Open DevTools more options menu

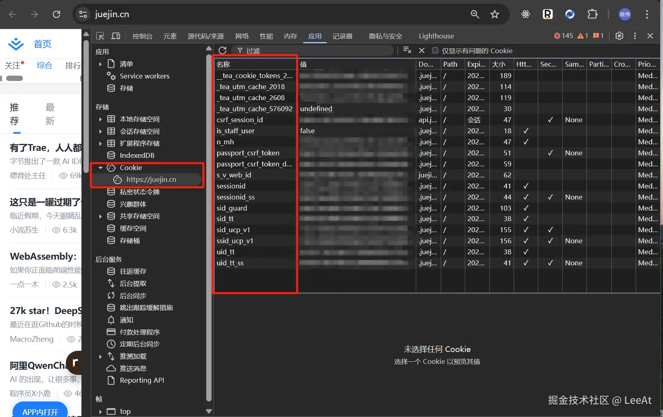pos(635,36)
